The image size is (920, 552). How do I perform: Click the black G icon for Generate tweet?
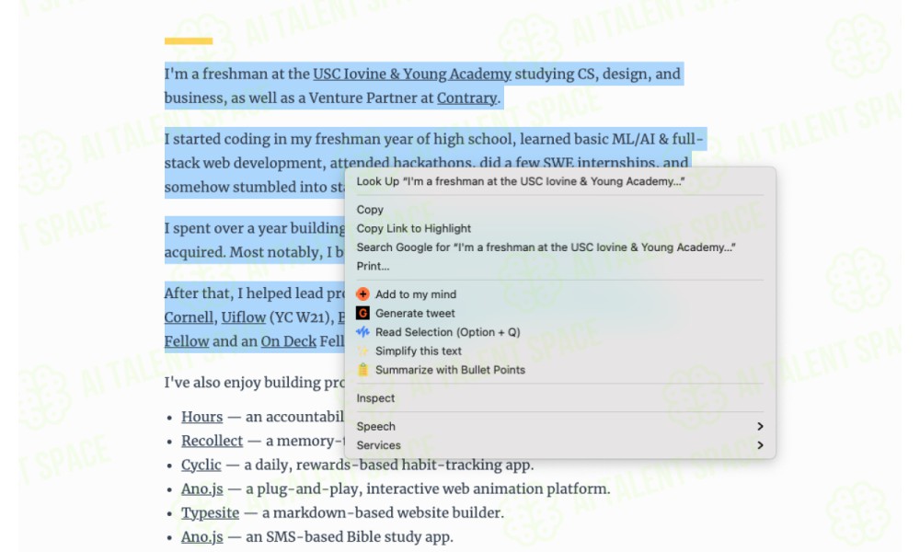pyautogui.click(x=362, y=313)
